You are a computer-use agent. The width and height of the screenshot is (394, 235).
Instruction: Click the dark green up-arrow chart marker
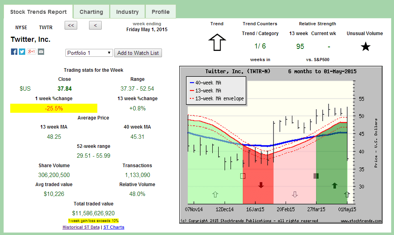coord(335,185)
